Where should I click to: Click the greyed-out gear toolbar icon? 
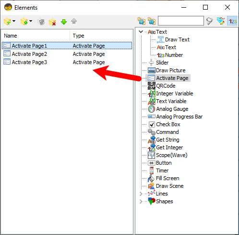click(42, 22)
